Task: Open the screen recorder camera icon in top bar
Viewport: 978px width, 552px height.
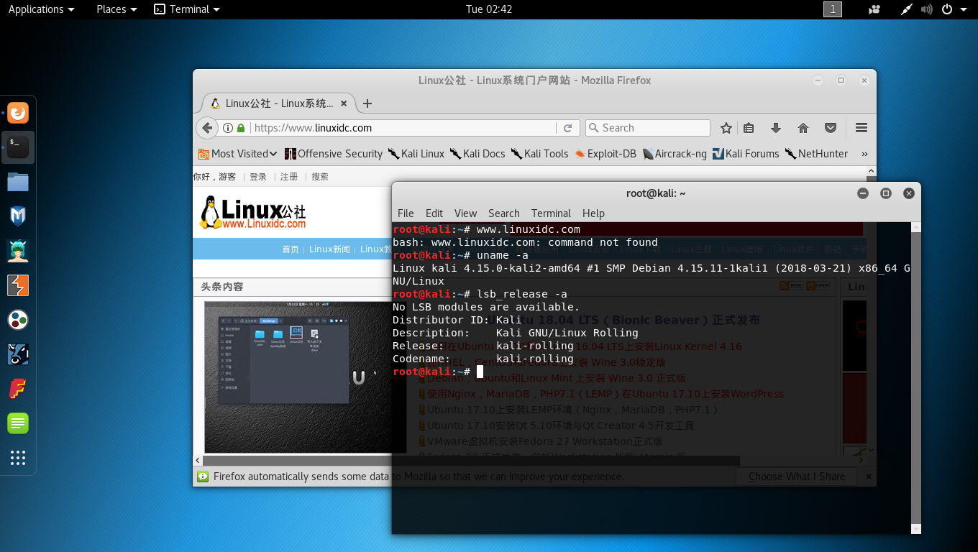Action: tap(874, 9)
